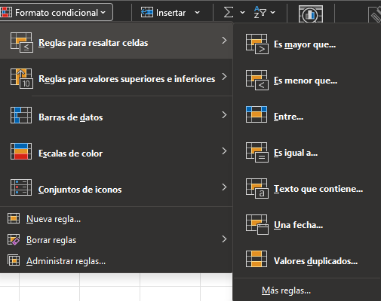Click the Administrar reglas icon

pos(14,260)
